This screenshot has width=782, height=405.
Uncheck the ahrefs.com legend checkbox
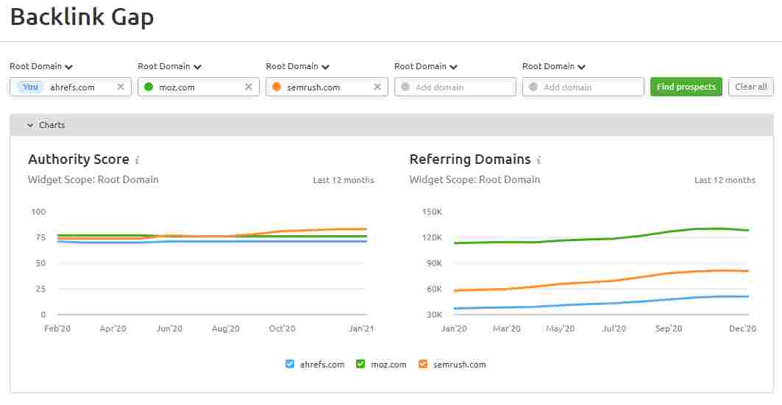(x=290, y=364)
